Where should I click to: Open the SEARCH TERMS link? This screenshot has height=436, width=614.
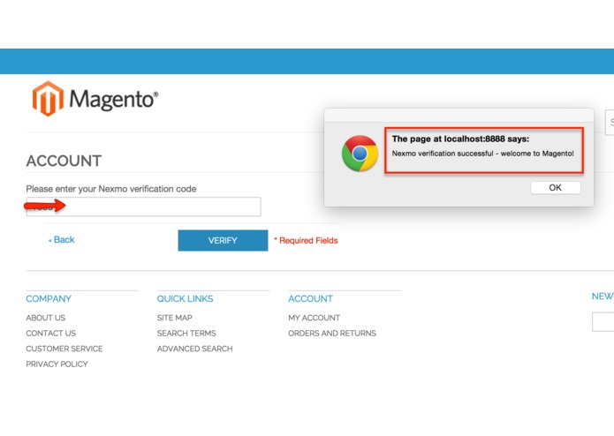tap(186, 333)
